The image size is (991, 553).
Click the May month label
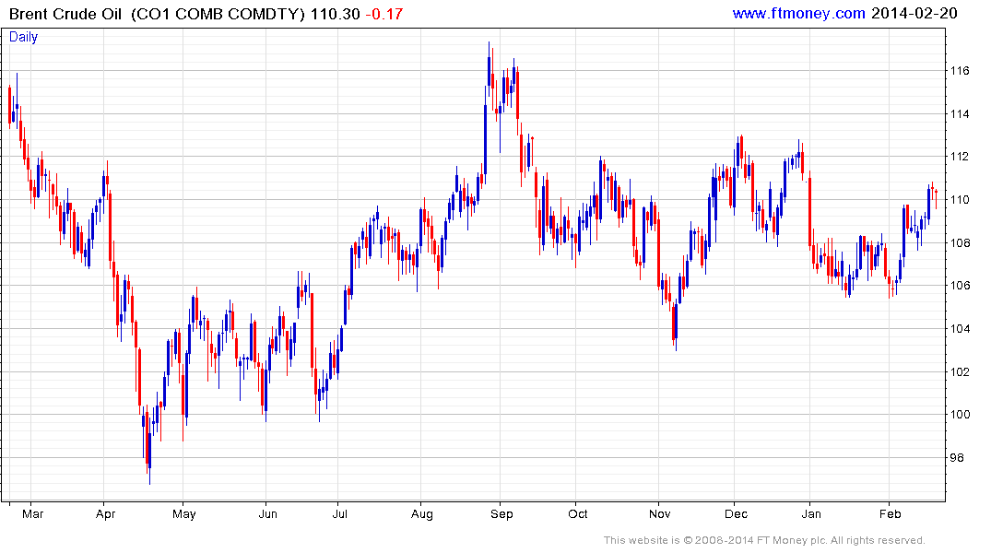coord(184,513)
